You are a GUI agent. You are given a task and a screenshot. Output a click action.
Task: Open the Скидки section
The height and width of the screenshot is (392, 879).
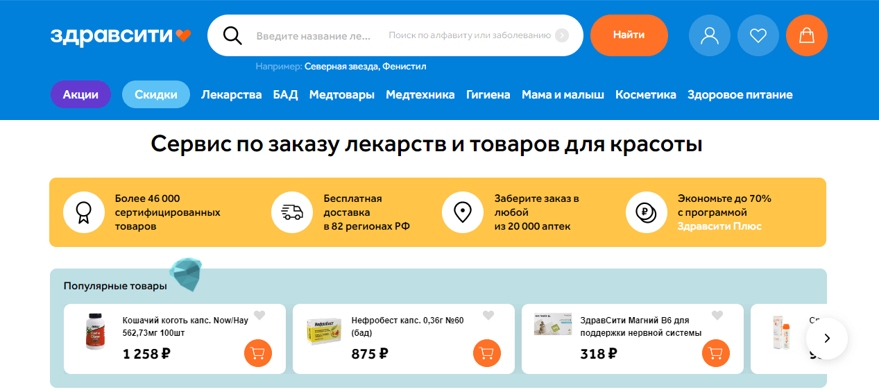[156, 94]
